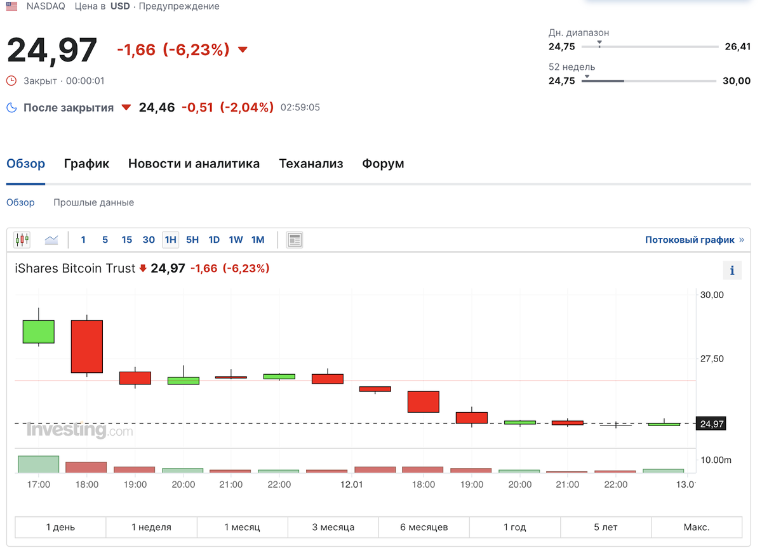762x553 pixels.
Task: Open the Новости и аналитика tab
Action: click(194, 164)
